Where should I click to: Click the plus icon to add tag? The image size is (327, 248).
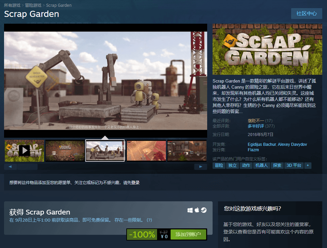[x=308, y=165]
